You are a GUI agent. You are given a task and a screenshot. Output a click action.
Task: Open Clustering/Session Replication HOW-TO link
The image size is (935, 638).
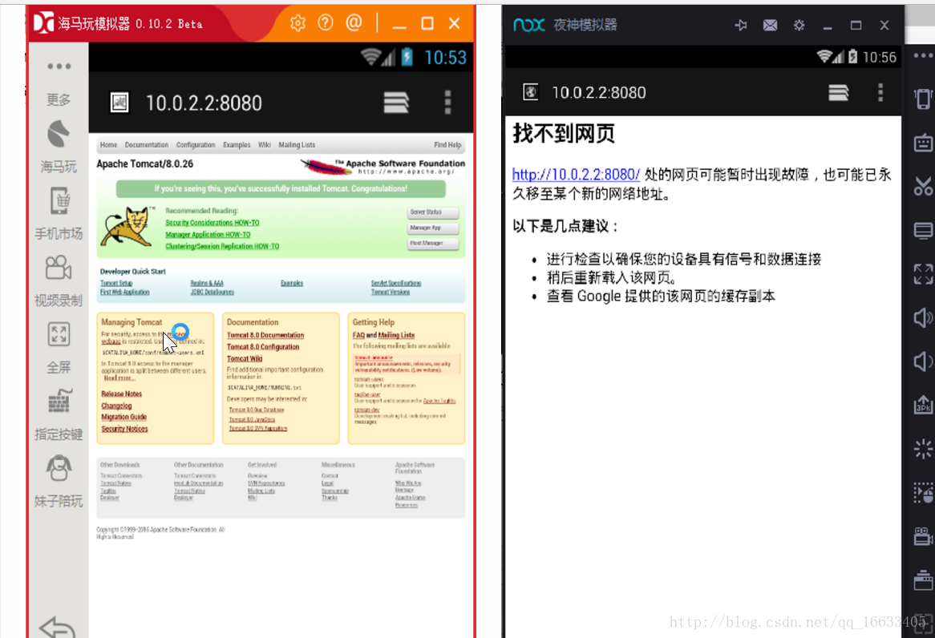222,246
